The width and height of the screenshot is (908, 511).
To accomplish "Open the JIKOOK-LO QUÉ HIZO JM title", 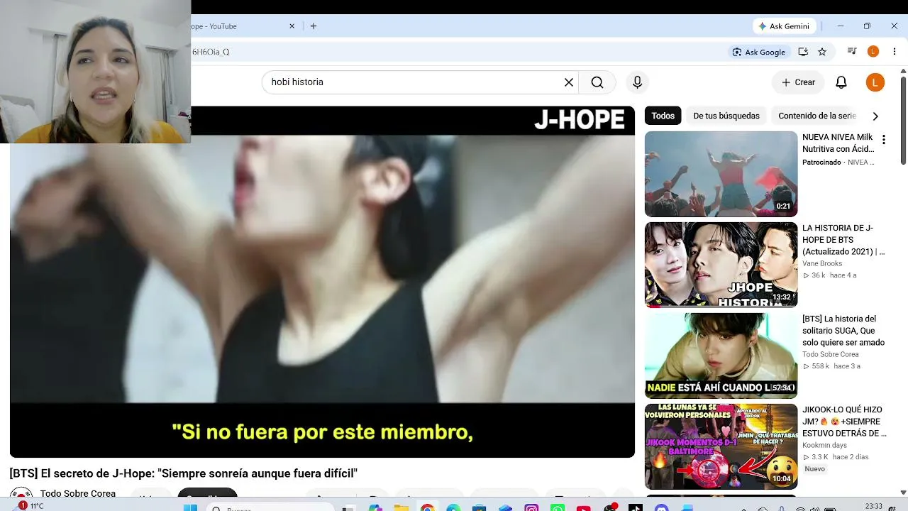I will [844, 422].
